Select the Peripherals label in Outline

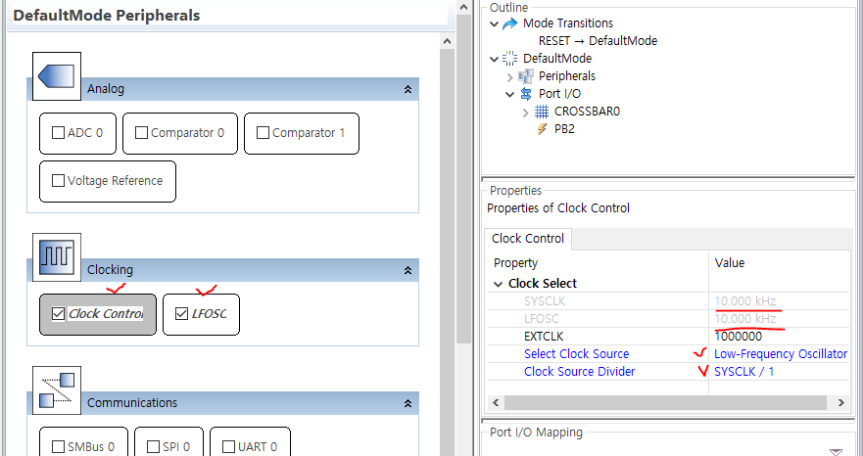click(x=567, y=76)
